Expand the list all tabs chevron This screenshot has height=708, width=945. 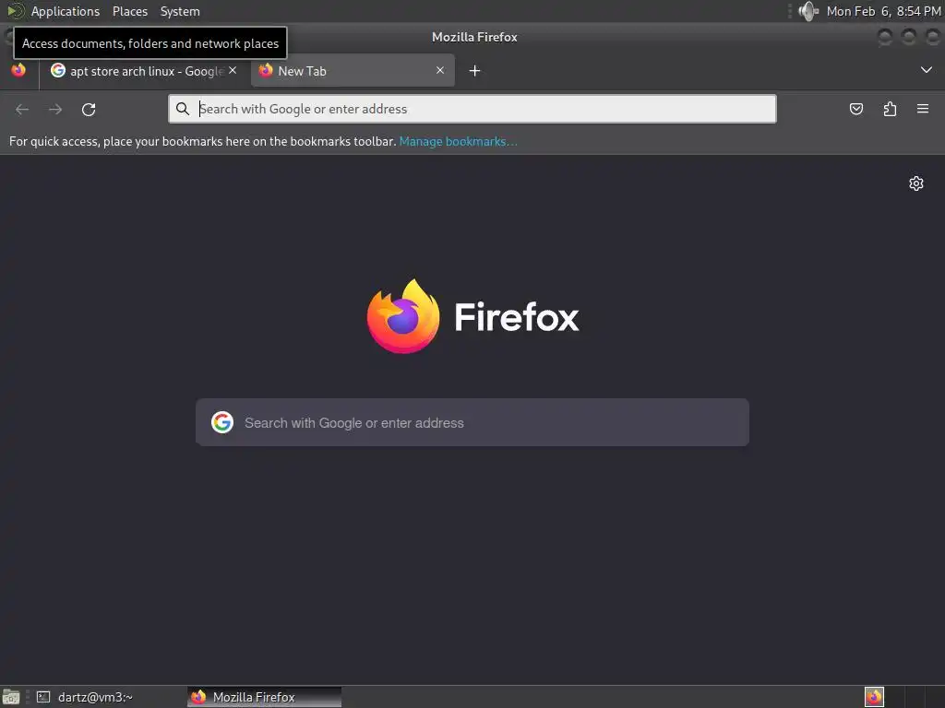click(x=927, y=70)
